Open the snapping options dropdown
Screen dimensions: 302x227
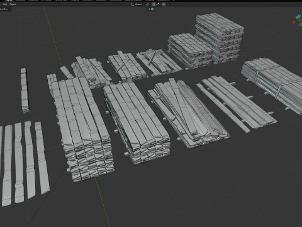pyautogui.click(x=159, y=4)
